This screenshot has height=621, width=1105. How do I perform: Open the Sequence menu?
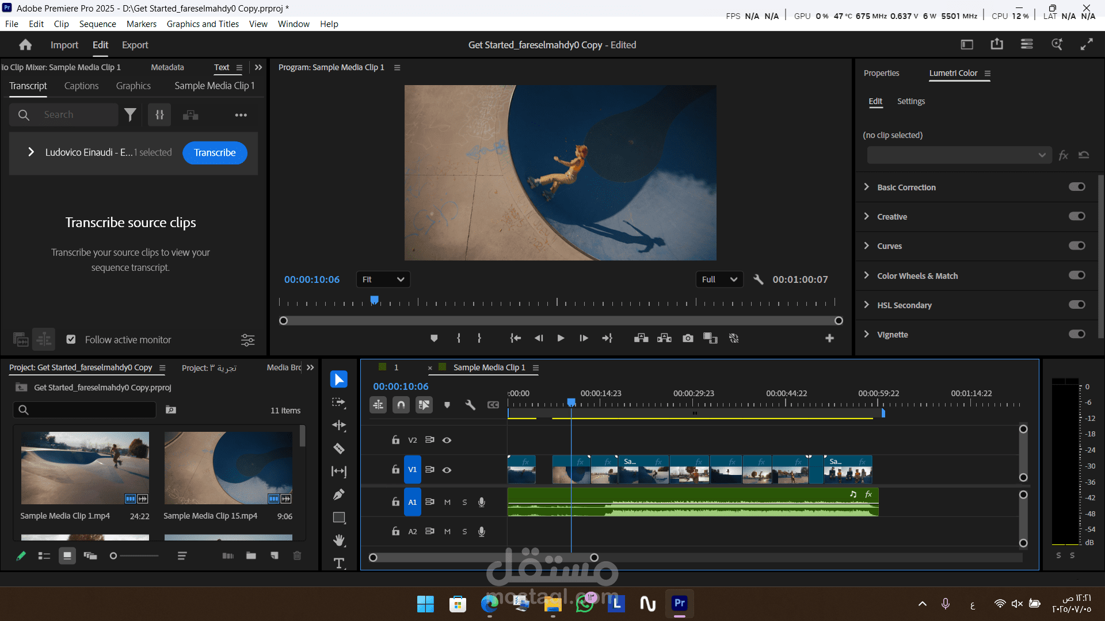point(98,24)
